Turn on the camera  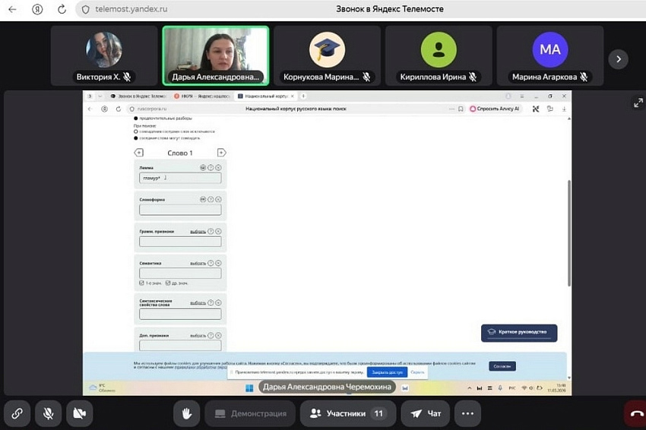79,413
